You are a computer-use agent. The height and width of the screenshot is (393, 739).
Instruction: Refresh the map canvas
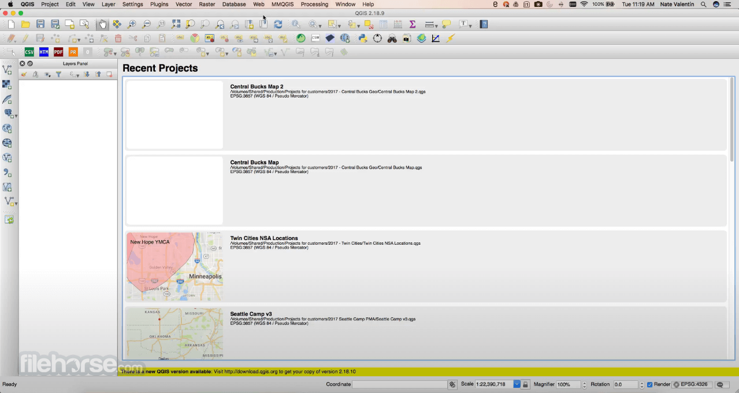[x=278, y=24]
